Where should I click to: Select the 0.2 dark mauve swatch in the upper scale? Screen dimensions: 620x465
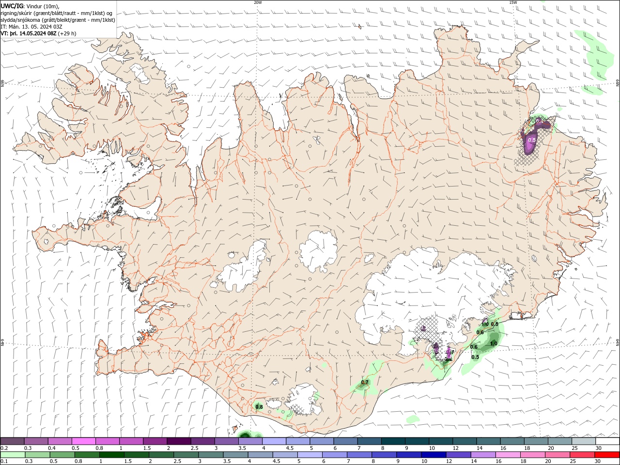12,441
